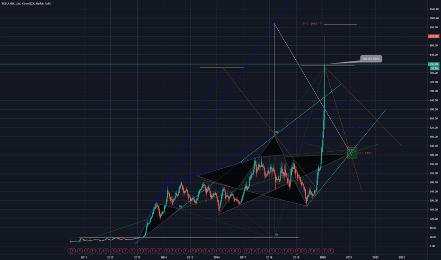Click the 2019 label on the time axis
441x260 pixels.
pos(296,257)
